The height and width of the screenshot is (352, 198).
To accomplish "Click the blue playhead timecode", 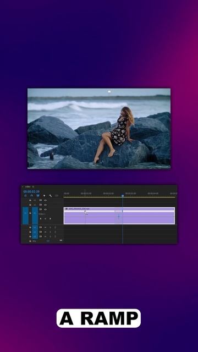I will click(x=31, y=191).
